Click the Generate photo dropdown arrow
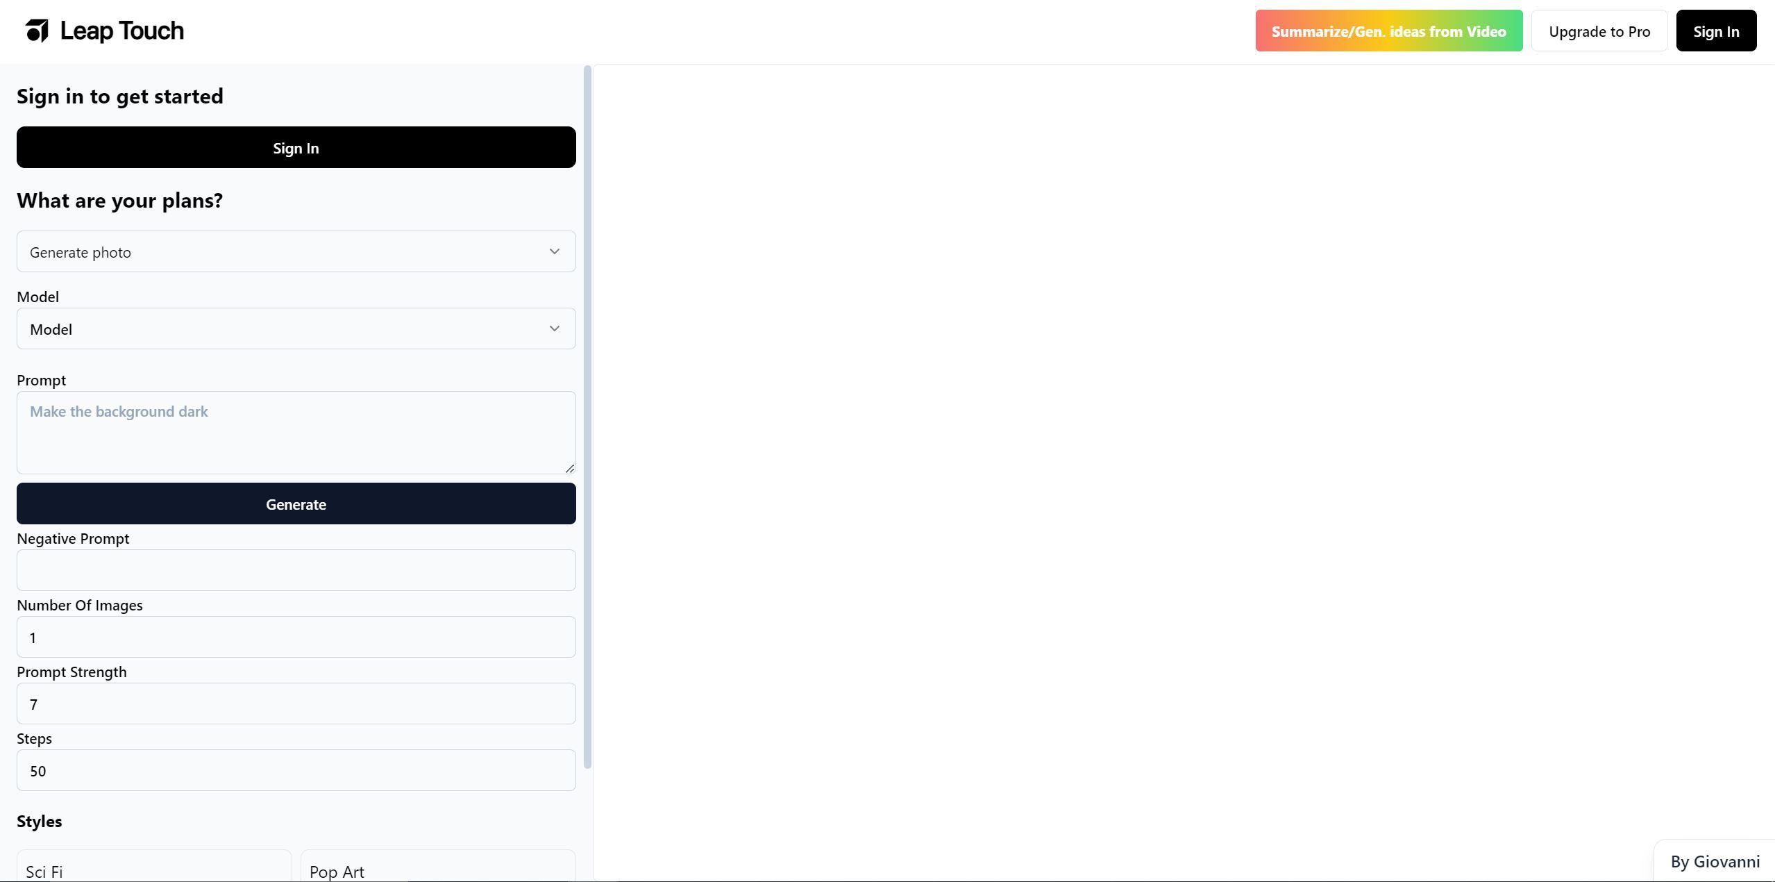 pyautogui.click(x=555, y=250)
